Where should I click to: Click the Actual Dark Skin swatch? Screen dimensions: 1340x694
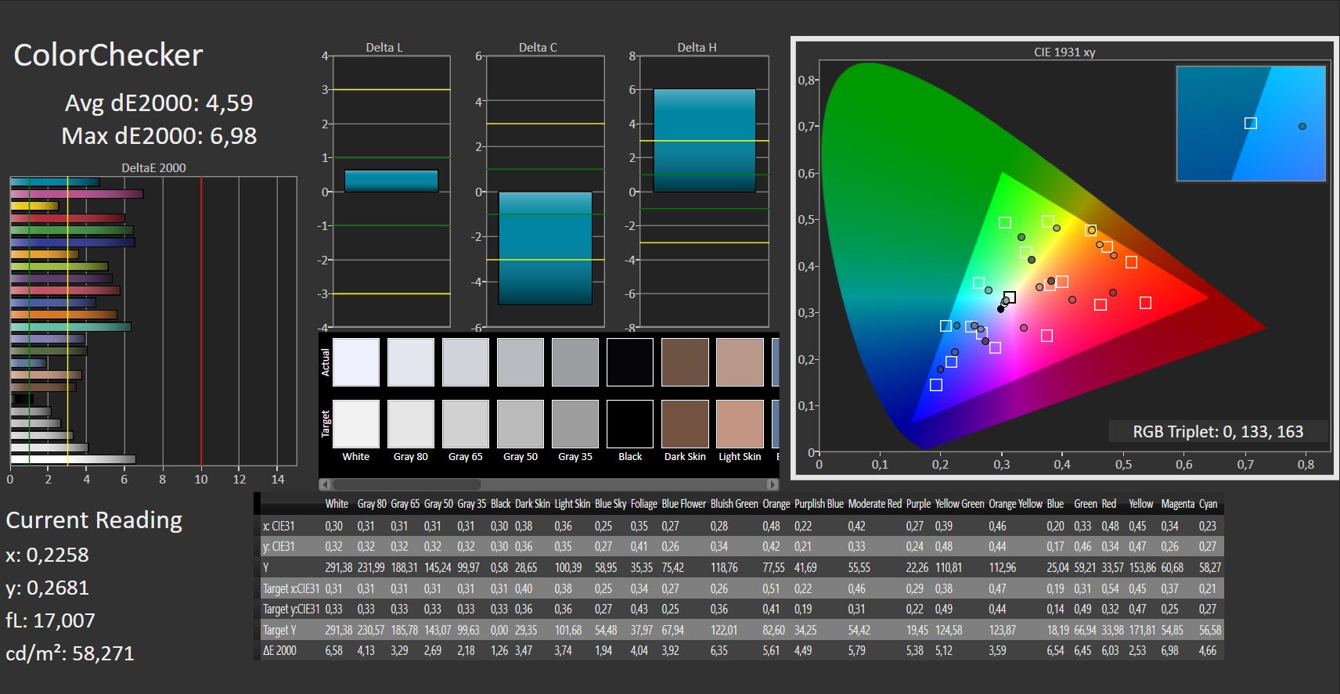[685, 362]
